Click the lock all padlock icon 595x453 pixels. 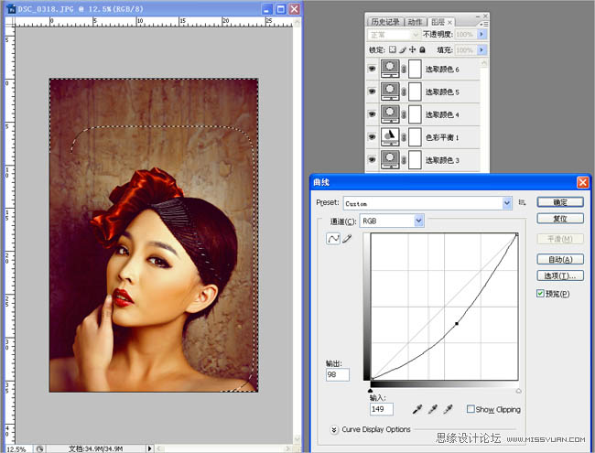coord(422,49)
